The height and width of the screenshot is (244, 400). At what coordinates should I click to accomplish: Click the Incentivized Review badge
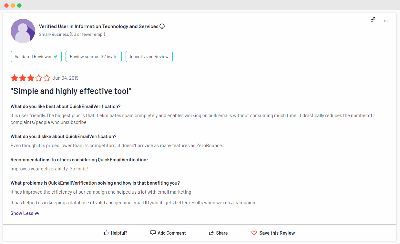pyautogui.click(x=149, y=56)
